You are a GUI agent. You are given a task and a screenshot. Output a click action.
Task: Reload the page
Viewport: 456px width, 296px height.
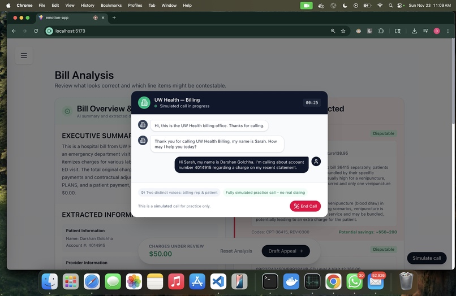coord(36,31)
